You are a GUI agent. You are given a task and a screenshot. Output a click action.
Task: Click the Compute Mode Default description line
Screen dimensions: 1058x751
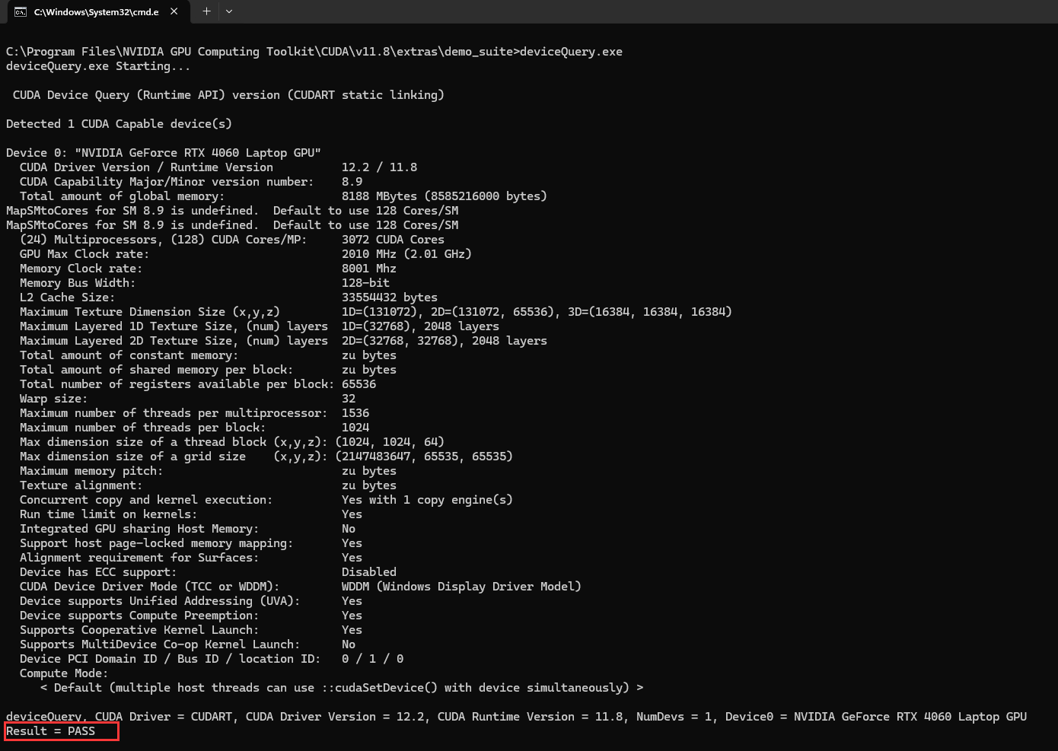coord(341,688)
